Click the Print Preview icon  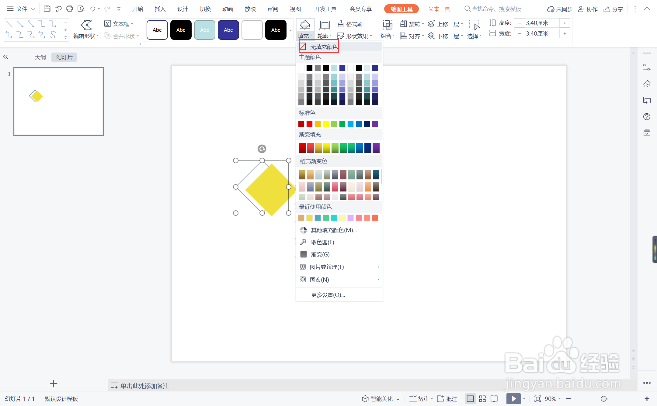[x=81, y=9]
